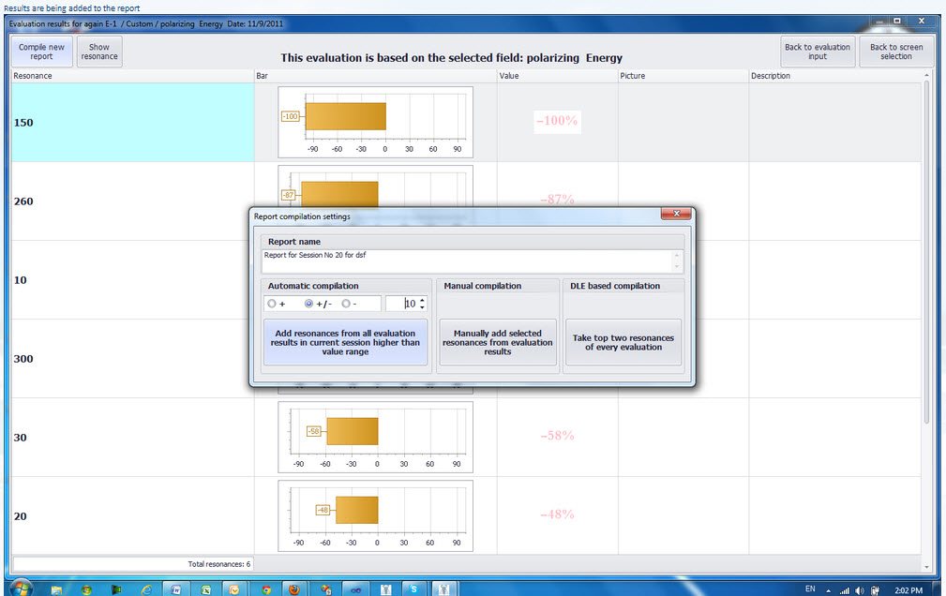This screenshot has width=946, height=596.
Task: Select the '+' radio option
Action: [272, 304]
